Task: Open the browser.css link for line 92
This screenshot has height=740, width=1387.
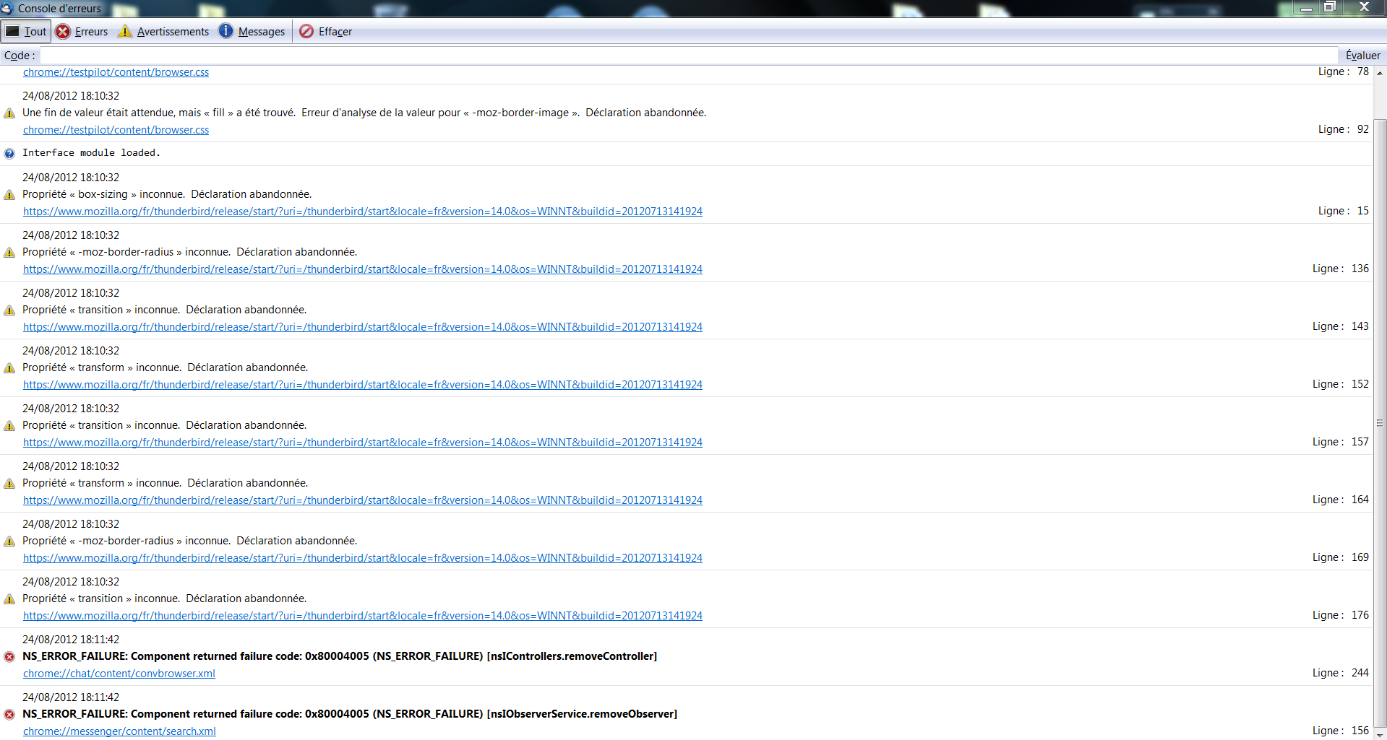Action: (x=116, y=130)
